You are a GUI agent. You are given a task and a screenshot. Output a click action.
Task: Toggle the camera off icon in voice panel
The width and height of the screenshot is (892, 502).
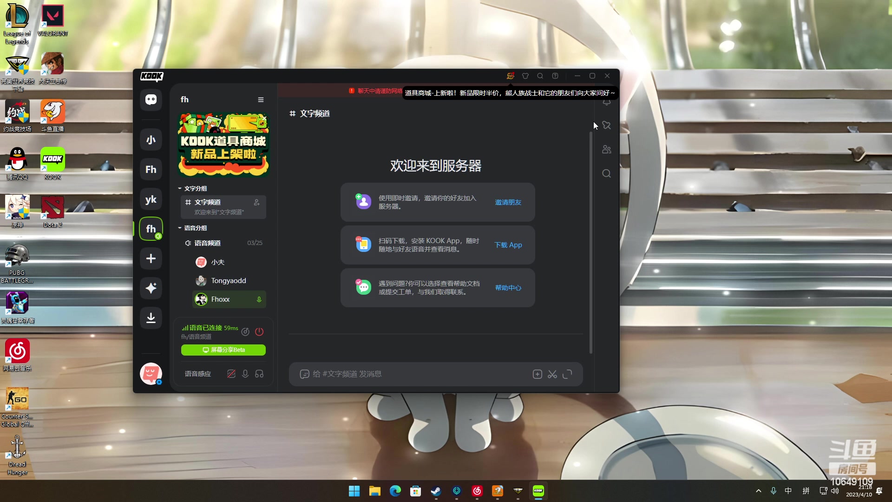pos(231,374)
